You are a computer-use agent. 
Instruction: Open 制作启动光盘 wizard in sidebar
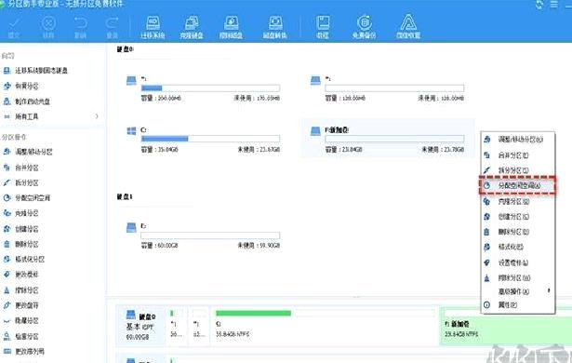(x=27, y=101)
